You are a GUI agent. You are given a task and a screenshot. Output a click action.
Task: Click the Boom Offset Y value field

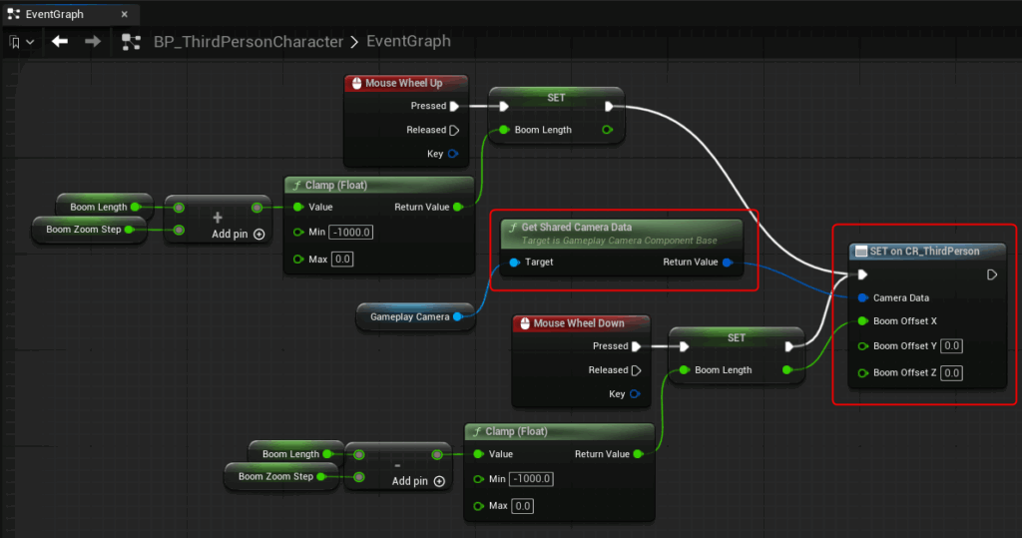click(x=951, y=346)
